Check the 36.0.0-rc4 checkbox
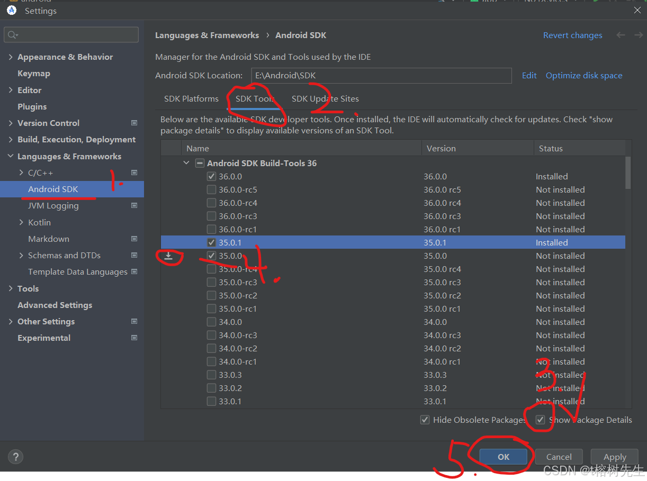The image size is (647, 481). [x=211, y=203]
